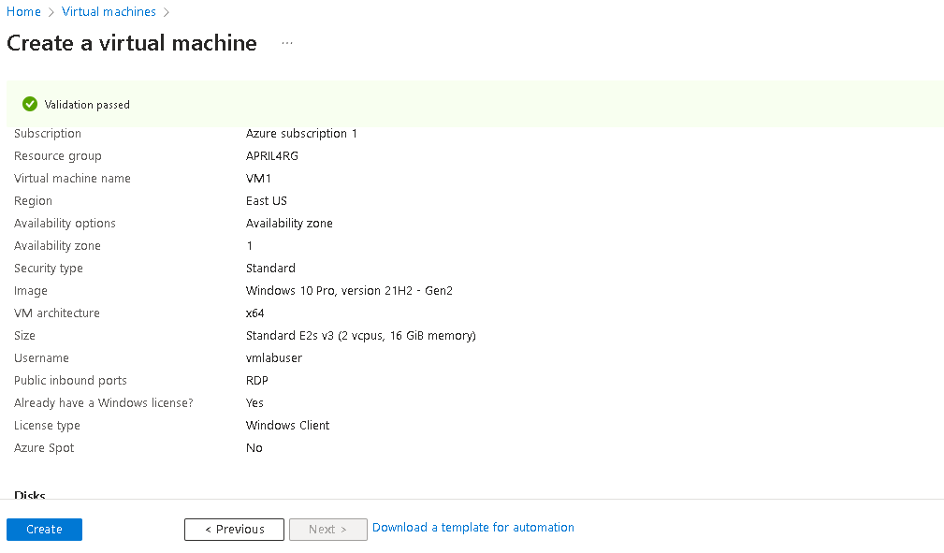Click the blue Create button
This screenshot has height=553, width=944.
tap(44, 529)
